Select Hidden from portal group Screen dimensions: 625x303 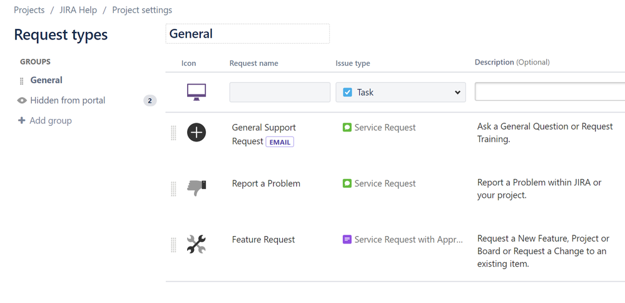coord(68,100)
